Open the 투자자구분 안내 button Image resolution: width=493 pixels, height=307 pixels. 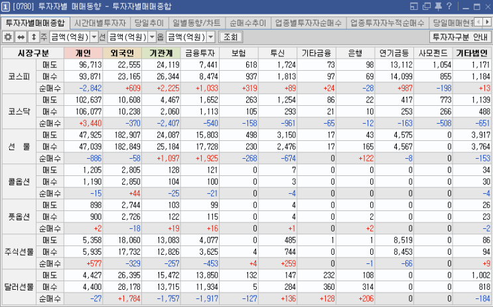coord(460,37)
